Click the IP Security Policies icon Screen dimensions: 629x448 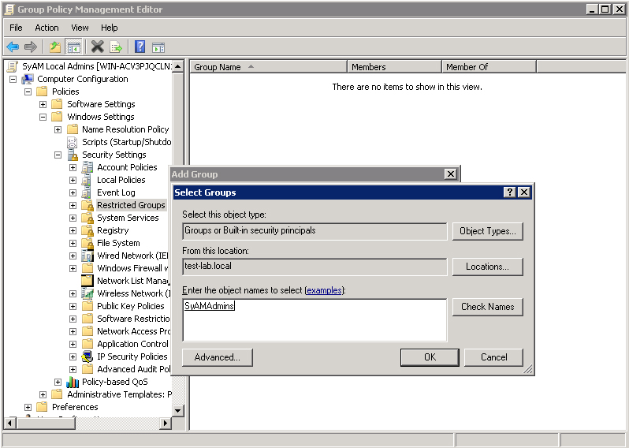[x=87, y=357]
